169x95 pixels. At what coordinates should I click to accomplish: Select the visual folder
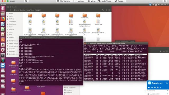pos(98,16)
